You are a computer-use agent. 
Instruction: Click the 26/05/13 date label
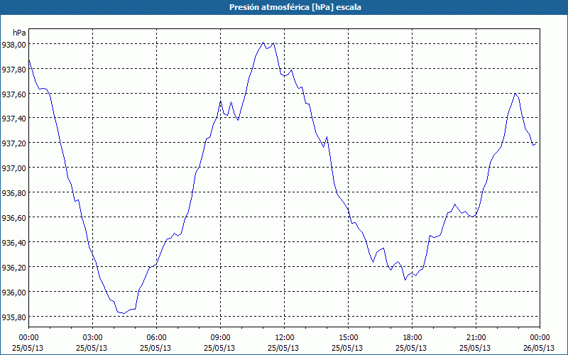[x=539, y=348]
